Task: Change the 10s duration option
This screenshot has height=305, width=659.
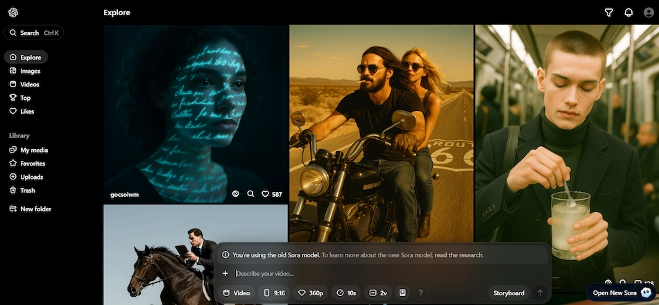Action: point(346,293)
